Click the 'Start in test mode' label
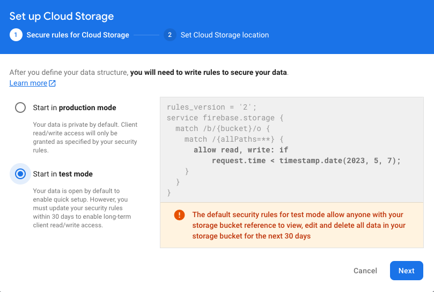 pyautogui.click(x=63, y=174)
